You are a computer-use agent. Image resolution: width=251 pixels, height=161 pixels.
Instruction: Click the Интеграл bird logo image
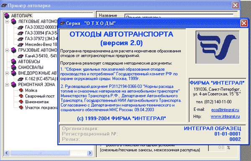pyautogui.click(x=218, y=47)
